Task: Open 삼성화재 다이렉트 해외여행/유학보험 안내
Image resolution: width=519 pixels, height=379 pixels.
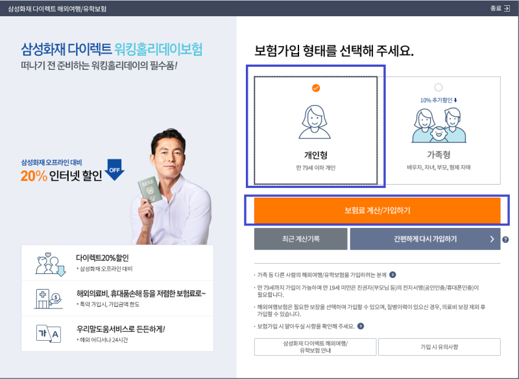Action: tap(315, 347)
